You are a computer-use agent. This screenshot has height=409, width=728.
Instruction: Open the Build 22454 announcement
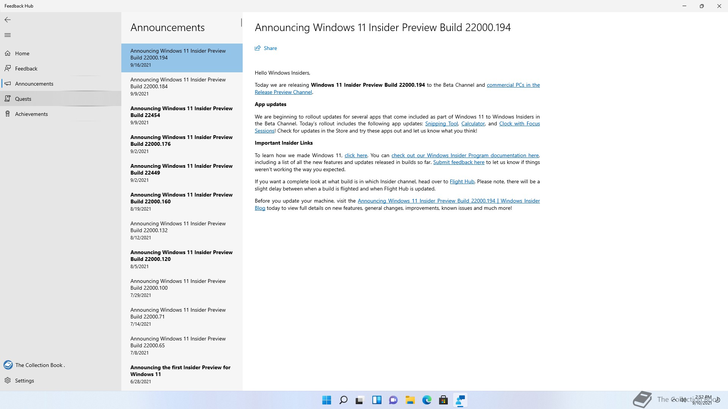(x=182, y=116)
